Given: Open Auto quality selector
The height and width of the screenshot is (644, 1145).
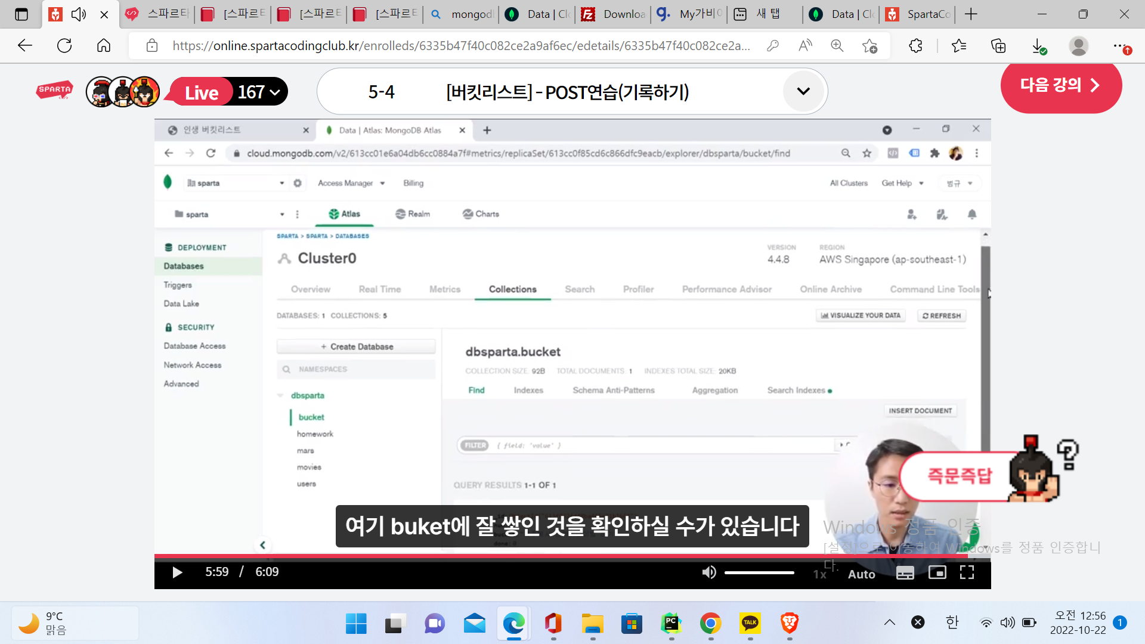Looking at the screenshot, I should [x=861, y=574].
